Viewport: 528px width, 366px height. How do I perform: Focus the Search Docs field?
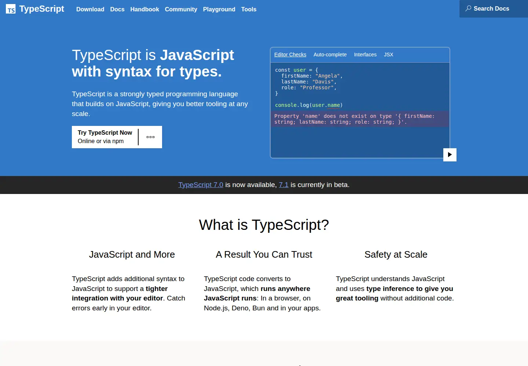coord(494,8)
